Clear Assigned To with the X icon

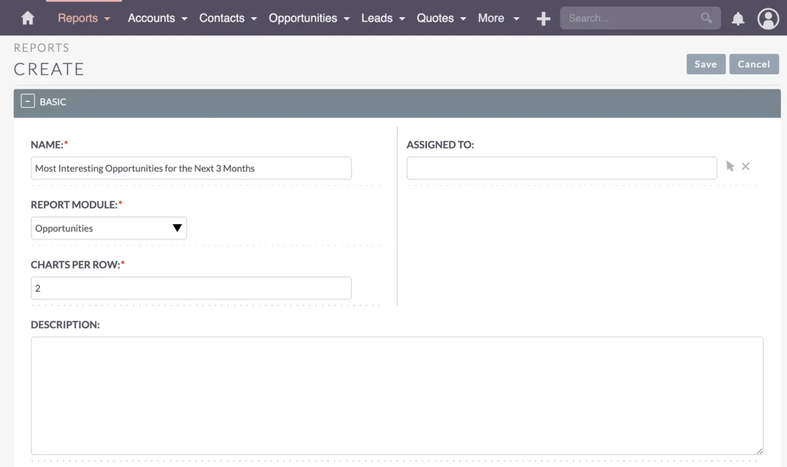click(745, 166)
